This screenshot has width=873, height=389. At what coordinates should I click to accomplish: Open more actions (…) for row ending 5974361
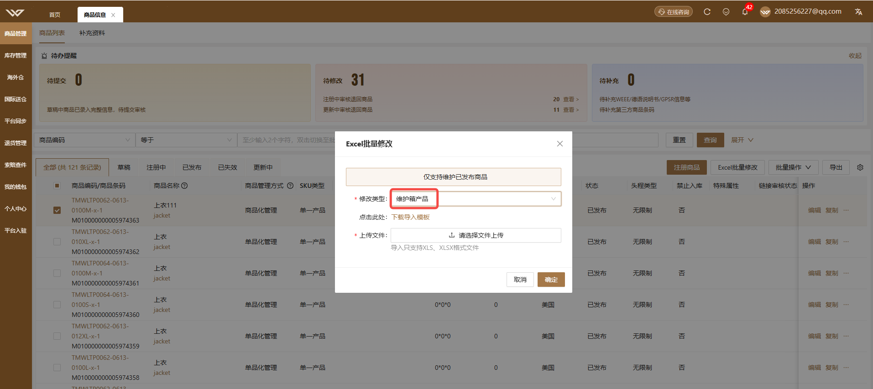point(846,273)
